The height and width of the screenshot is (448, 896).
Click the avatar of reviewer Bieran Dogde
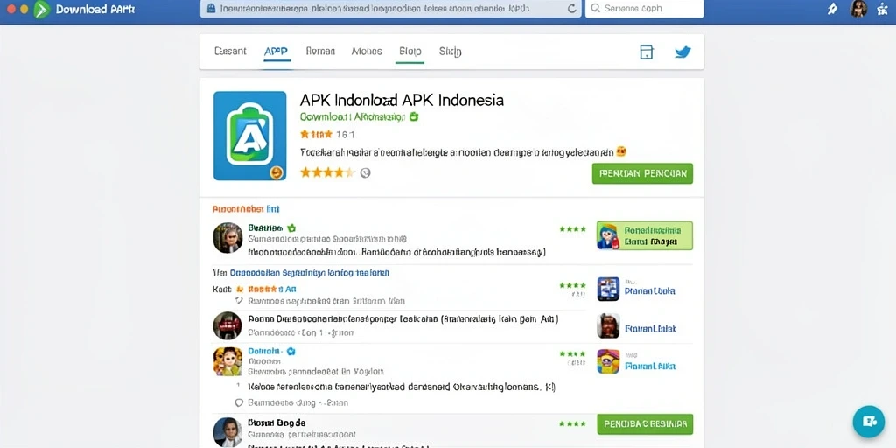(x=227, y=432)
